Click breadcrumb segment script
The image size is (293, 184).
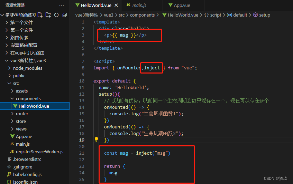point(216,15)
